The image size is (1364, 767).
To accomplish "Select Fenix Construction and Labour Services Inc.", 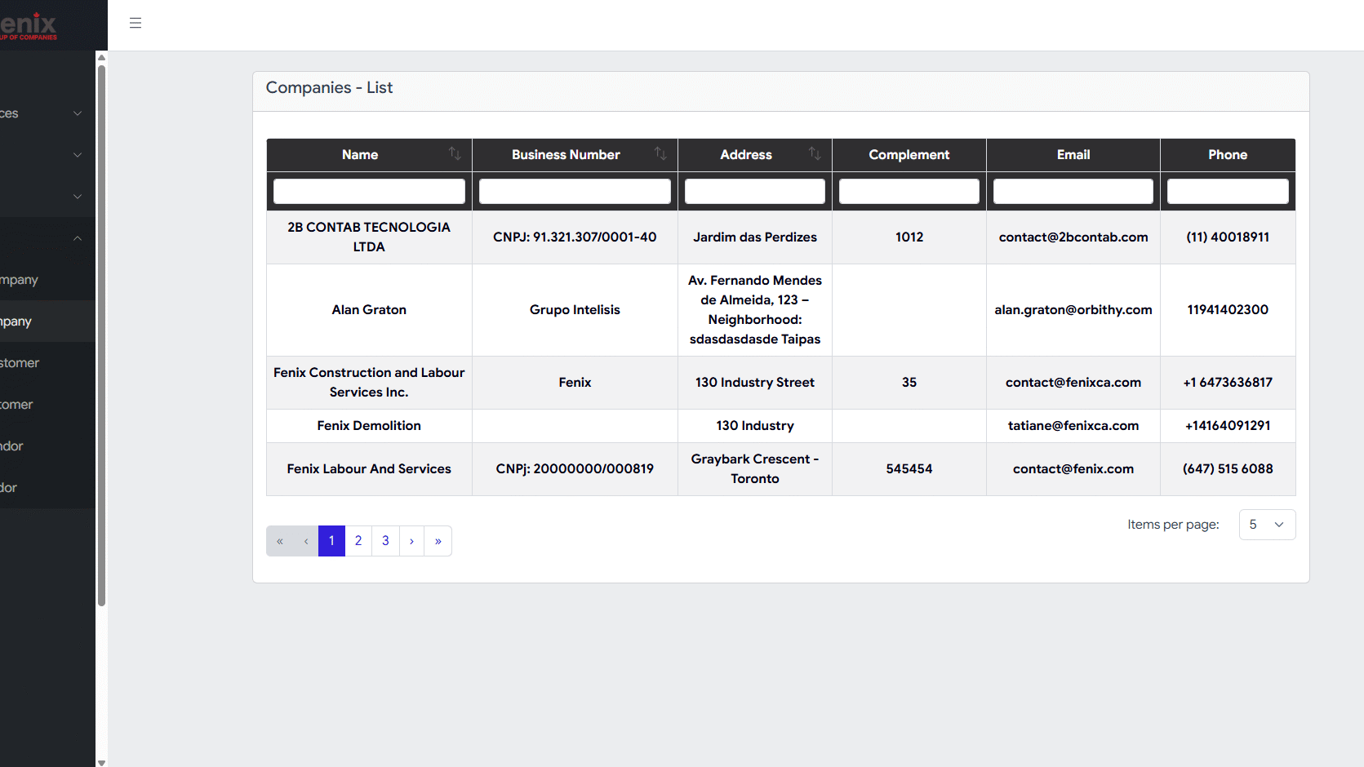I will pyautogui.click(x=369, y=383).
